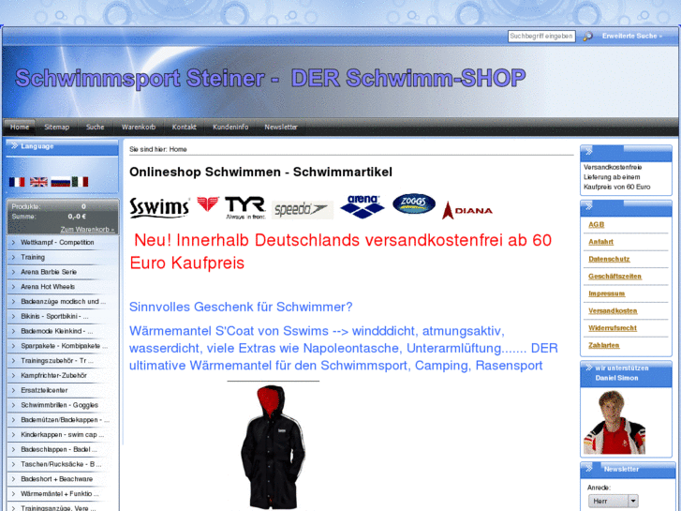Open the Suche tab
This screenshot has height=511, width=681.
[95, 127]
